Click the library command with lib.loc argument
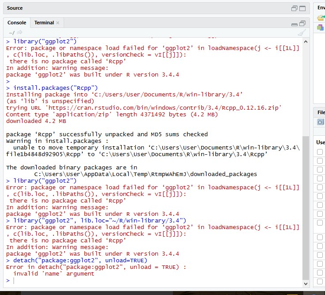This screenshot has width=325, height=295. tap(99, 221)
